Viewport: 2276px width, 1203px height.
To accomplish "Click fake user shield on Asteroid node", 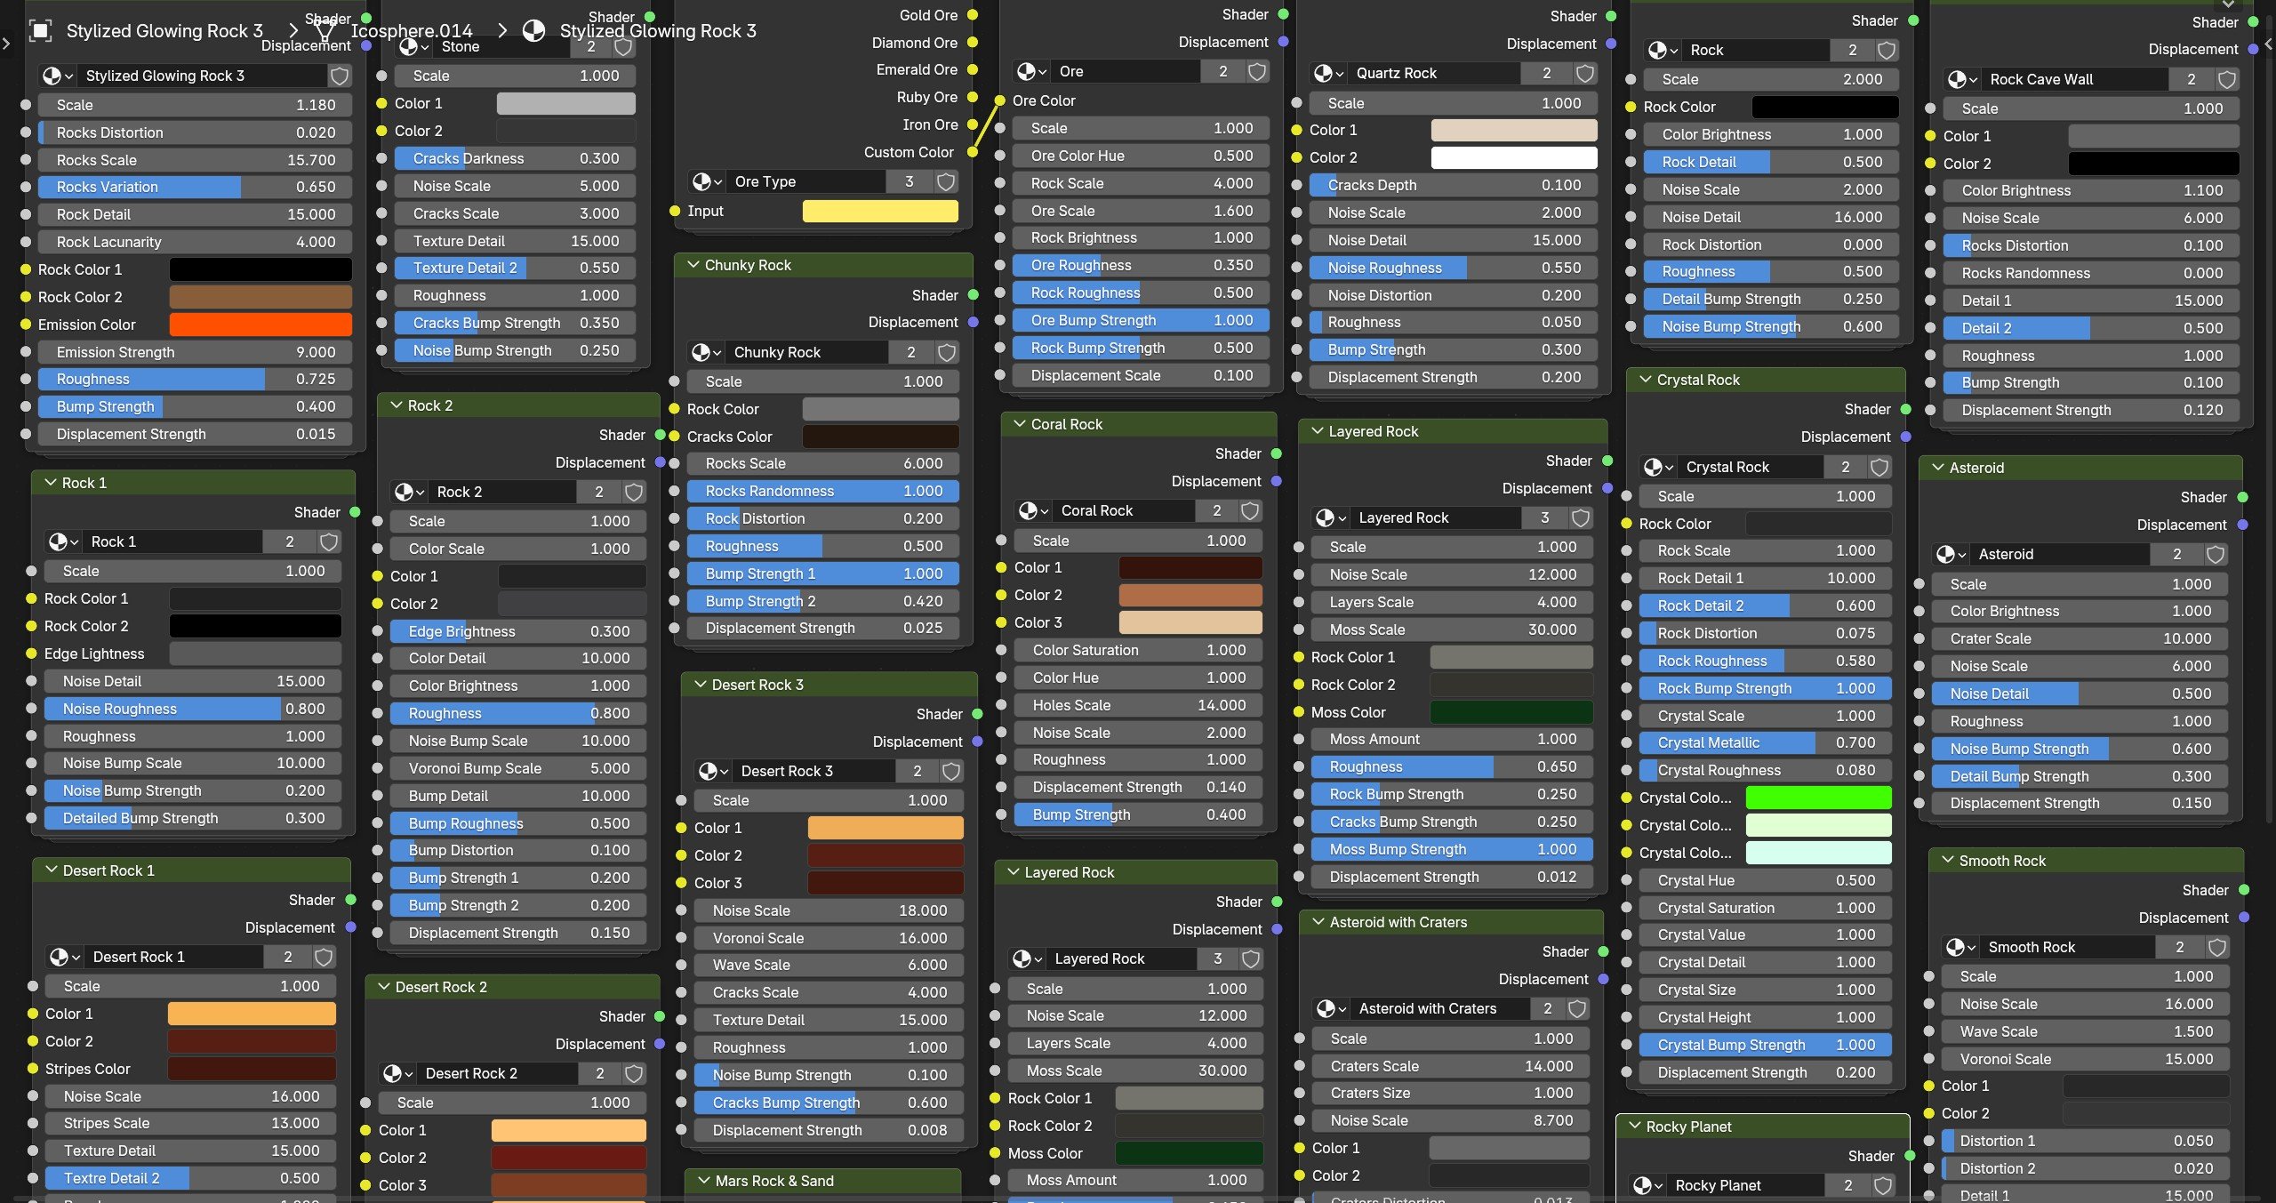I will point(2215,554).
